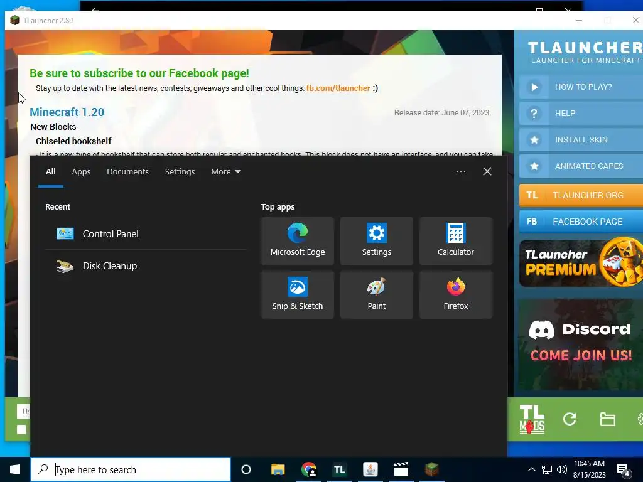Click the Windows Start button
643x482 pixels.
click(x=15, y=469)
